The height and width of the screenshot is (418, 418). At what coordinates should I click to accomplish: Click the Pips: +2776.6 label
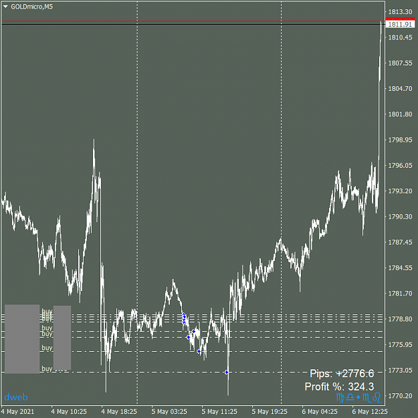coord(342,373)
